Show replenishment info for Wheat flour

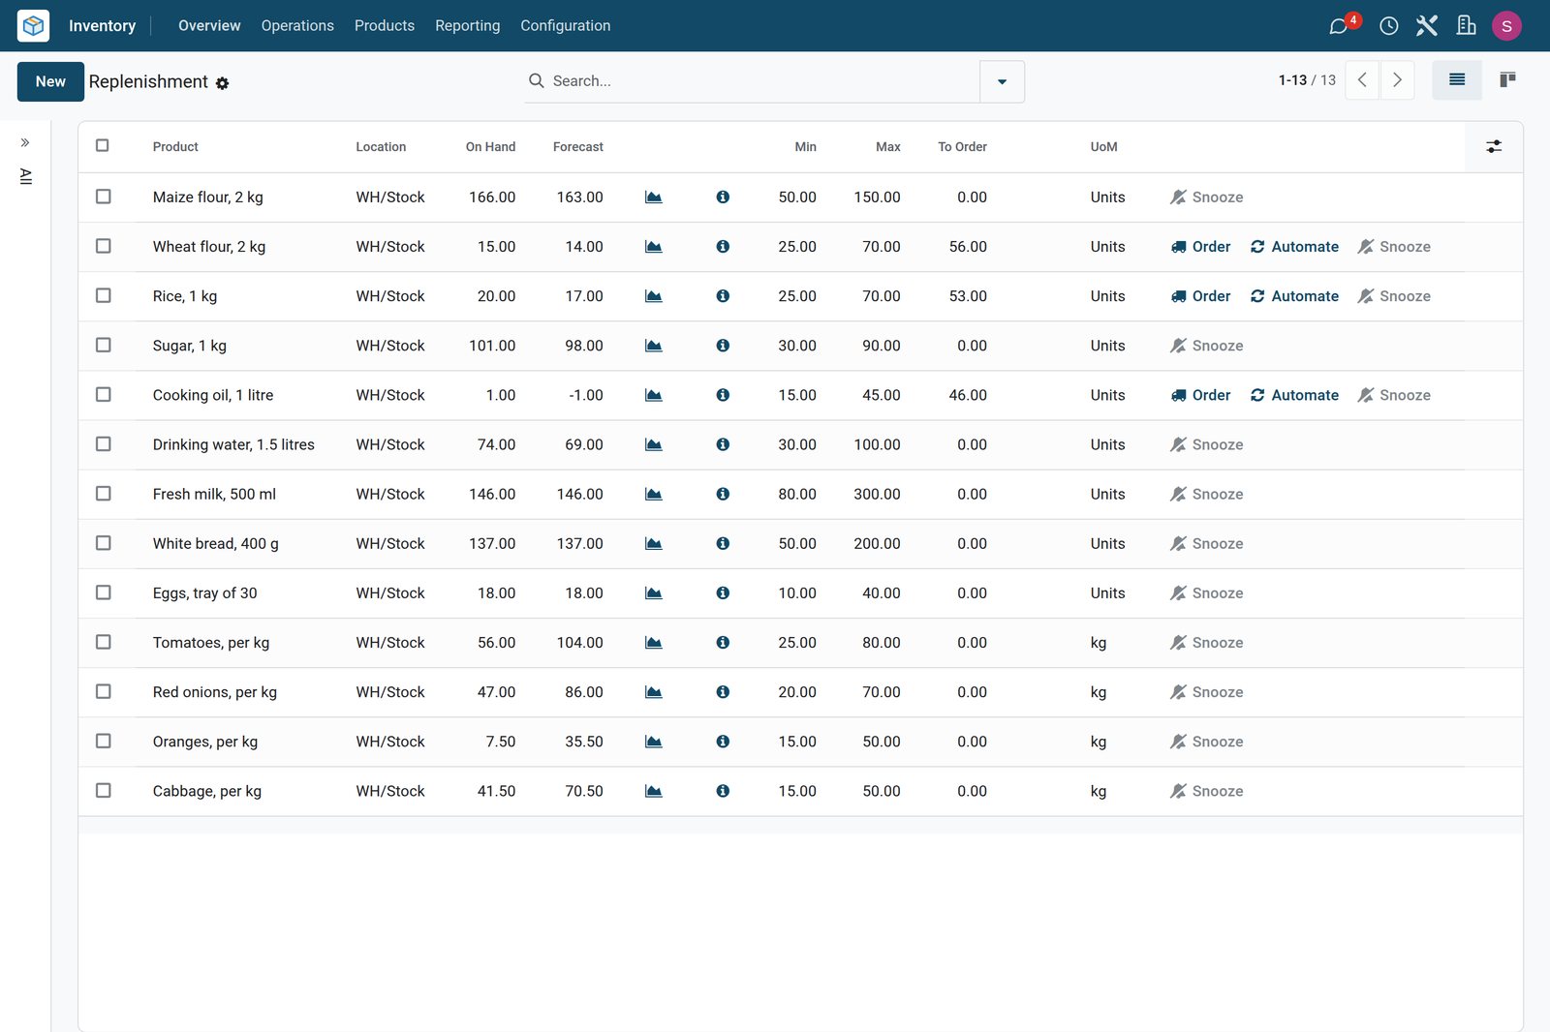click(723, 247)
